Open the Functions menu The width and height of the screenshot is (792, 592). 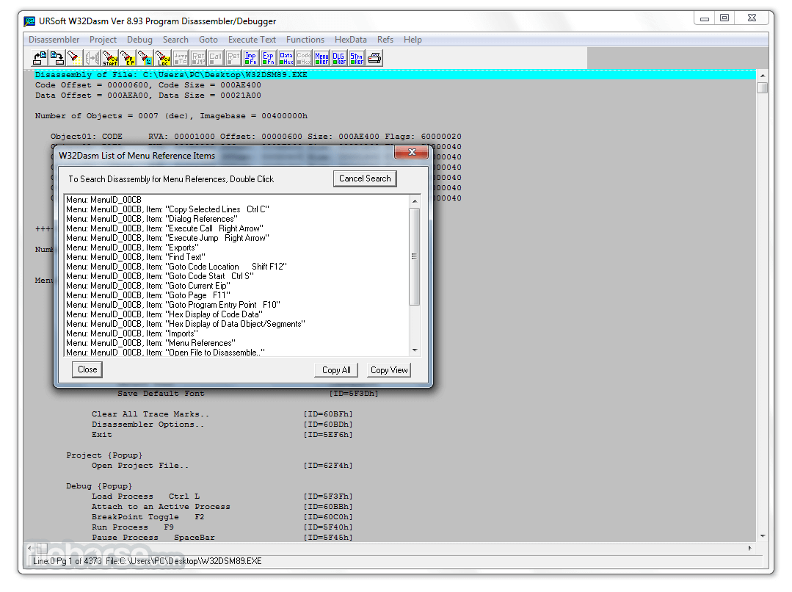(305, 40)
